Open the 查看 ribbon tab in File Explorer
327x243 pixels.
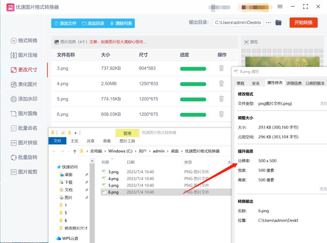coord(107,140)
